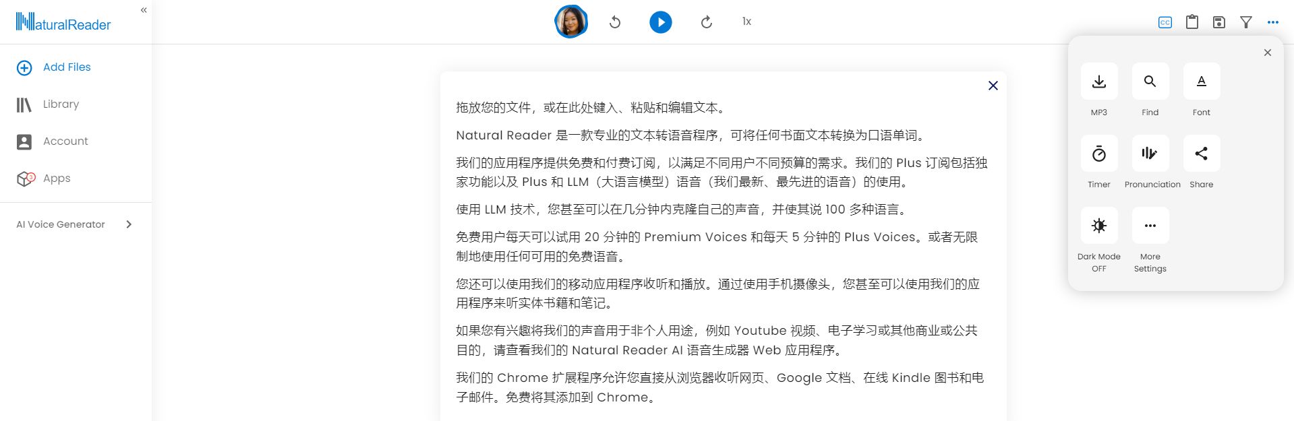Toggle closed captions CC icon
Image resolution: width=1294 pixels, height=421 pixels.
(1165, 22)
